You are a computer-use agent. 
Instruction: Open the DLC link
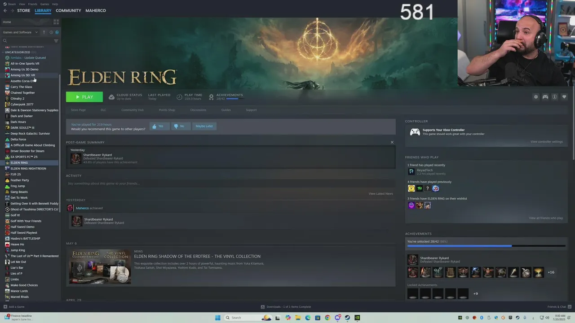click(x=103, y=110)
